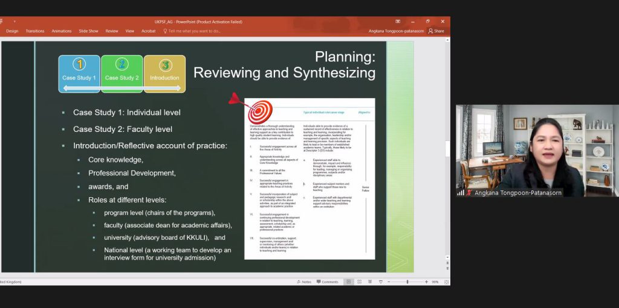The height and width of the screenshot is (308, 619).
Task: Toggle the Comments pane
Action: [327, 281]
